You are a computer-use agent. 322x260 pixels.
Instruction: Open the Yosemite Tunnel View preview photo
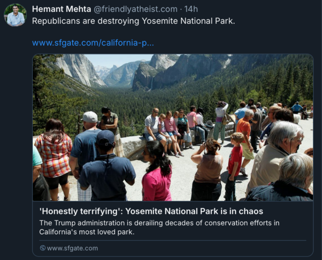click(173, 127)
